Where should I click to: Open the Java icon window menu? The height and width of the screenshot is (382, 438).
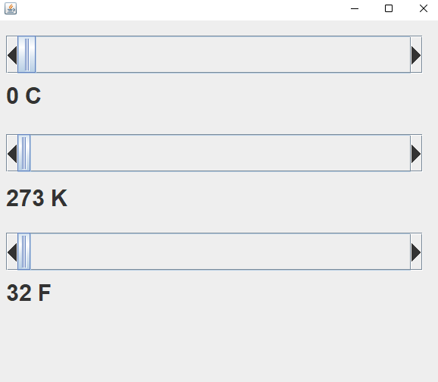tap(11, 8)
